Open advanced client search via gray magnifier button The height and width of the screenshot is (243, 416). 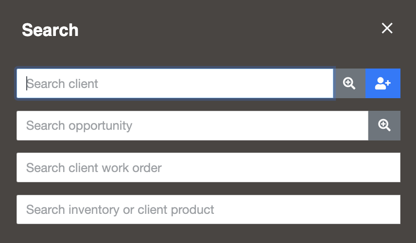point(349,83)
